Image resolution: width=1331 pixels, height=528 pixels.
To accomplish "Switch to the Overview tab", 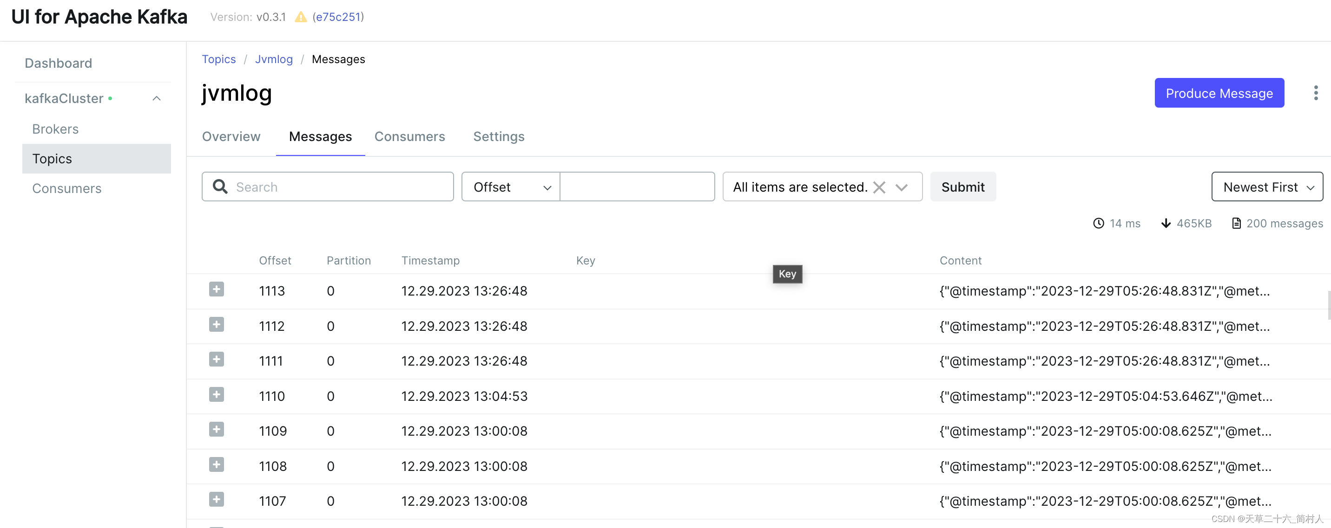I will [230, 136].
